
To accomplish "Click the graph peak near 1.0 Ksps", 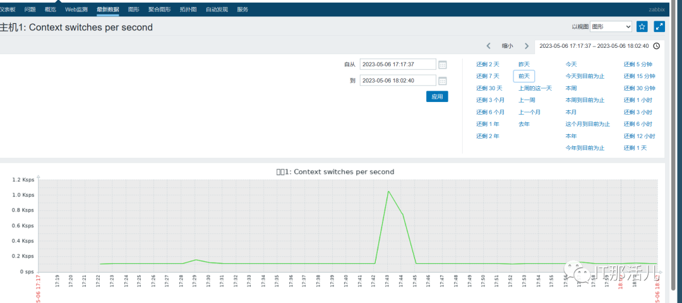I will pos(388,191).
